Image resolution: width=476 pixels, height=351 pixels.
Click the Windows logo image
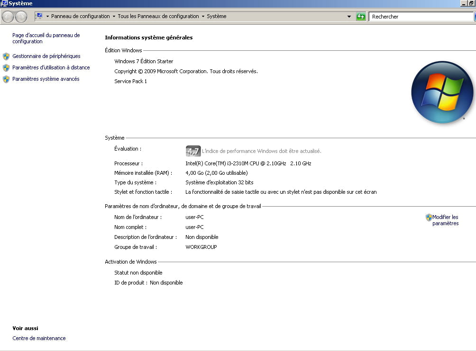[x=442, y=93]
